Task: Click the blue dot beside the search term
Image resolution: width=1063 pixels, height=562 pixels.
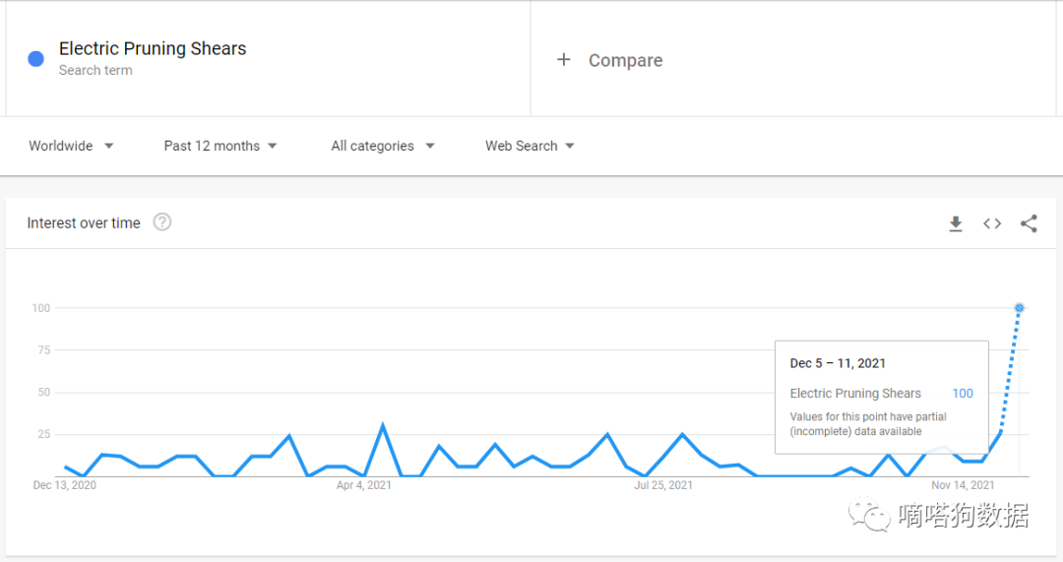Action: click(36, 59)
